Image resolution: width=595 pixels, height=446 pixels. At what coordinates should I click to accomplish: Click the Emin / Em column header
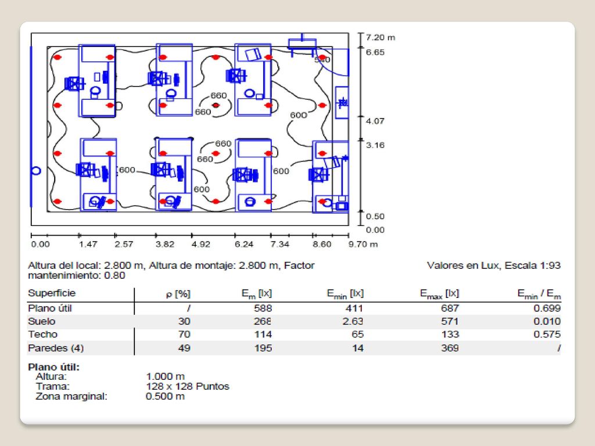[x=539, y=294]
